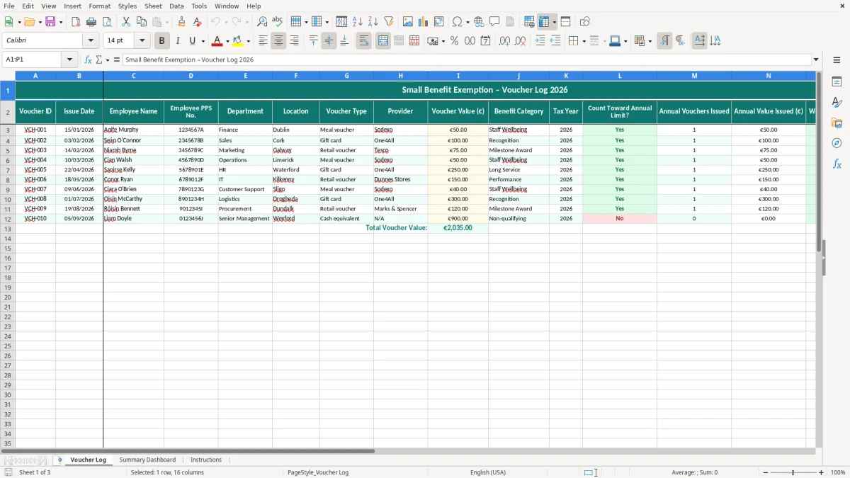Toggle Align Left
Image resolution: width=850 pixels, height=478 pixels.
(263, 41)
